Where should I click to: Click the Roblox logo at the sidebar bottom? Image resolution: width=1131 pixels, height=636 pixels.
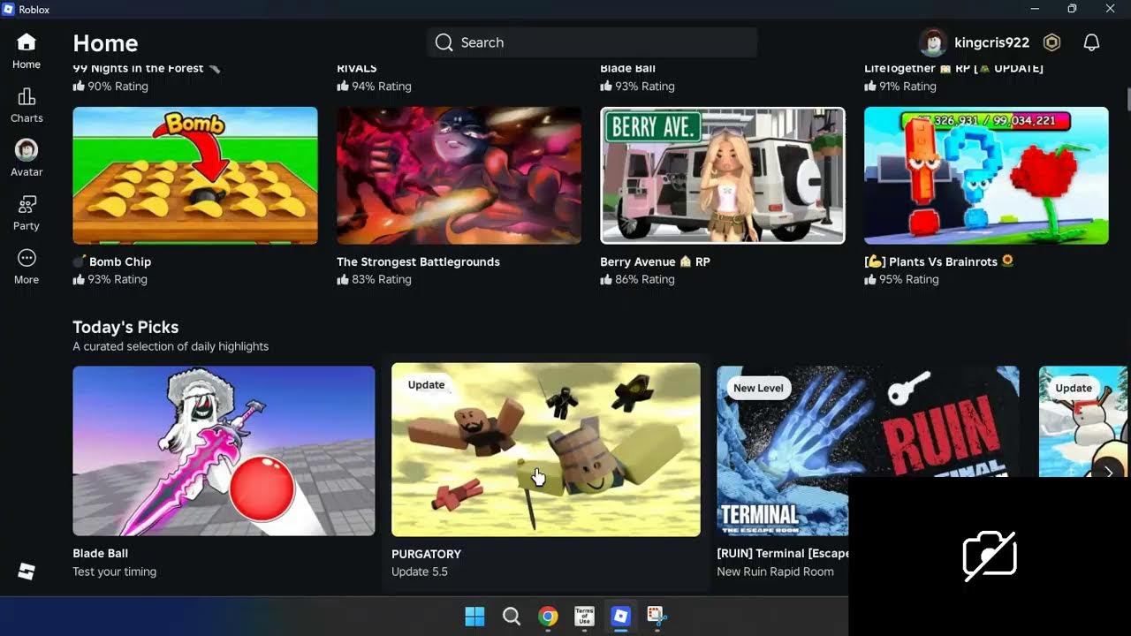point(27,572)
